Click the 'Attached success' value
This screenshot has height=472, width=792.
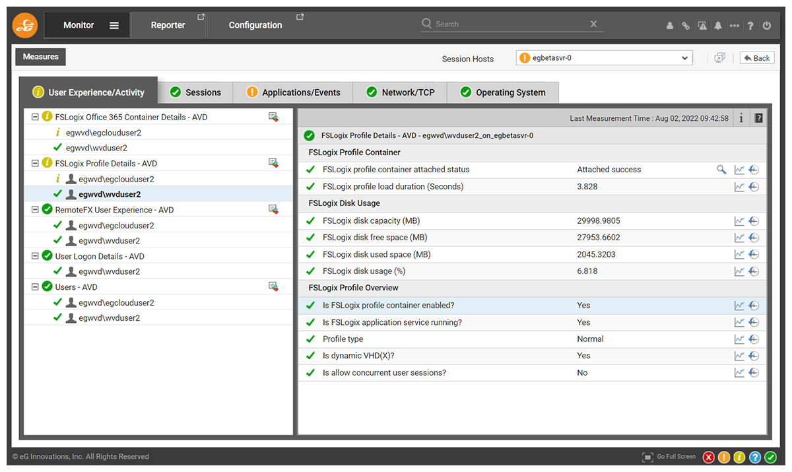click(609, 170)
